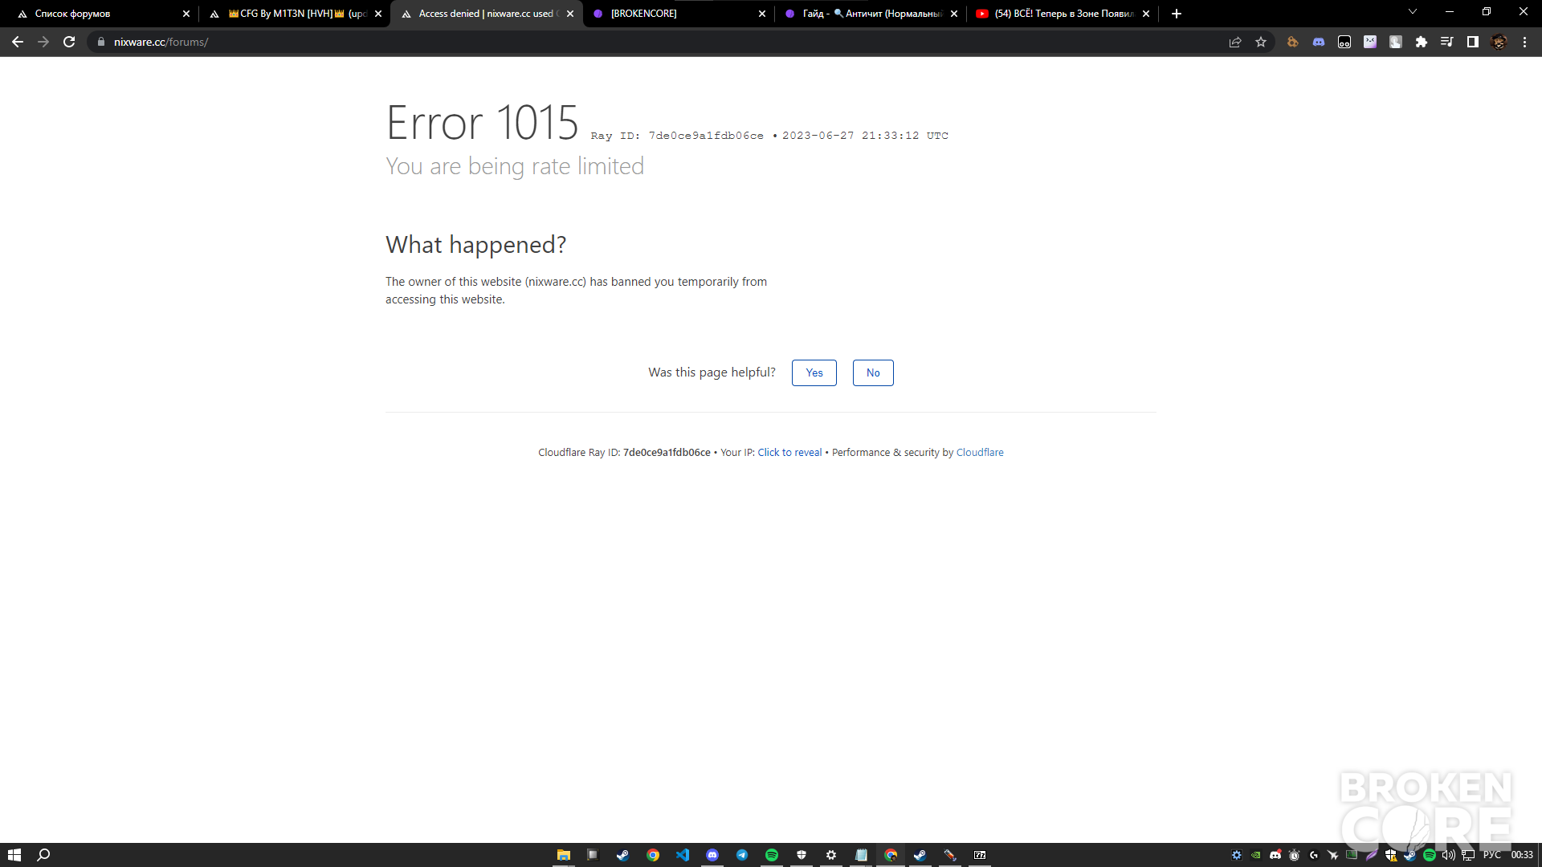Bookmark this page with the star icon
Viewport: 1542px width, 867px height.
tap(1261, 42)
